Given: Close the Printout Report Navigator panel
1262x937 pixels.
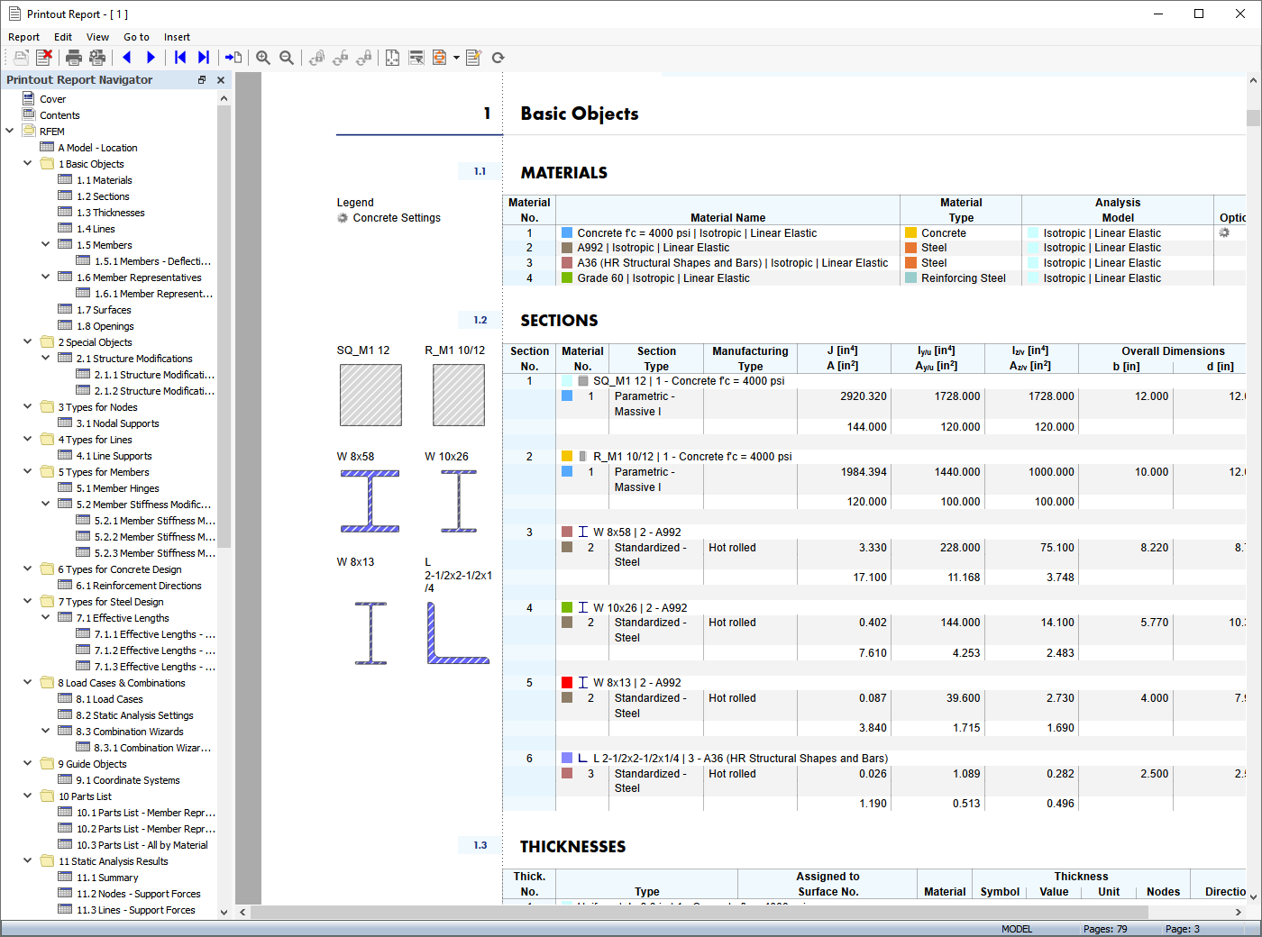Looking at the screenshot, I should (x=220, y=79).
